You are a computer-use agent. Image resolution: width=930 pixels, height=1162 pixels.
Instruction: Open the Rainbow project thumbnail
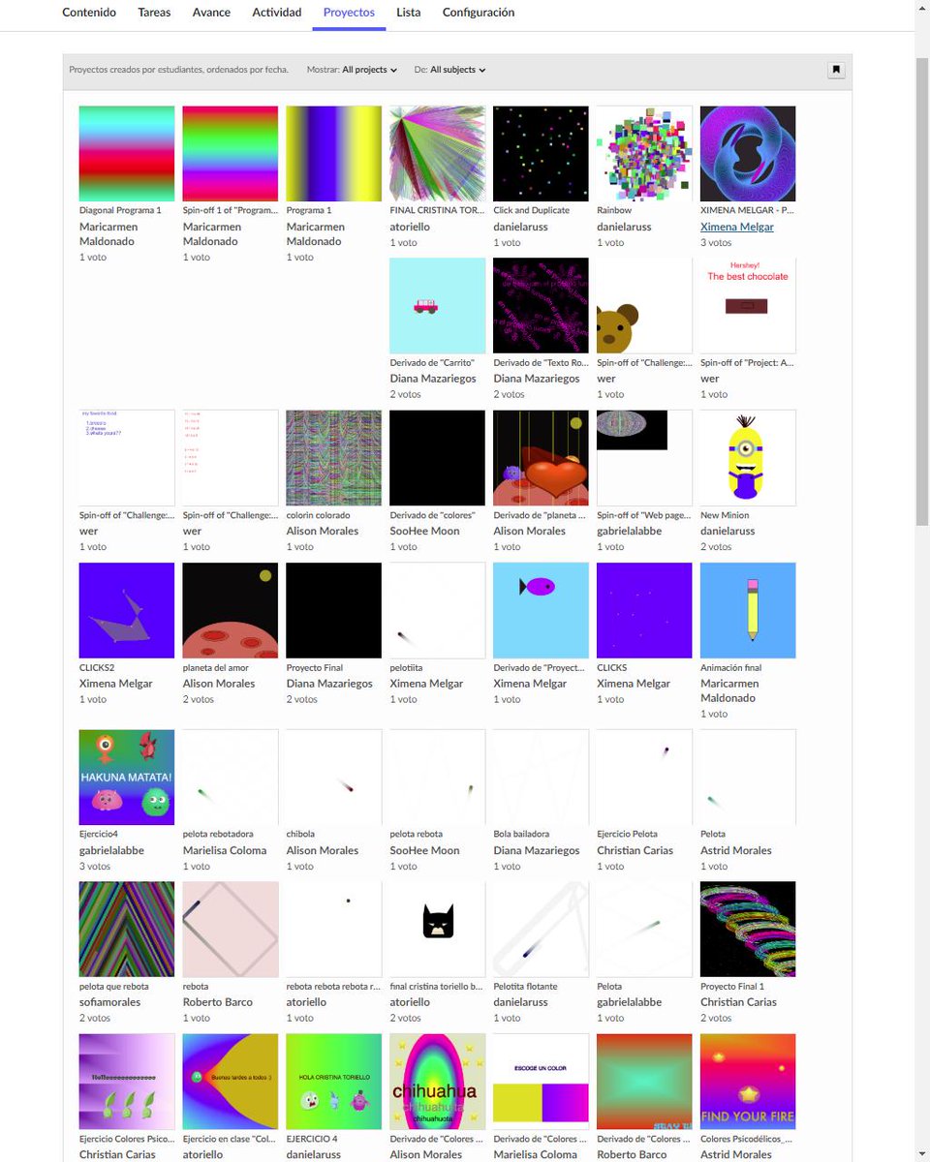[x=645, y=154]
